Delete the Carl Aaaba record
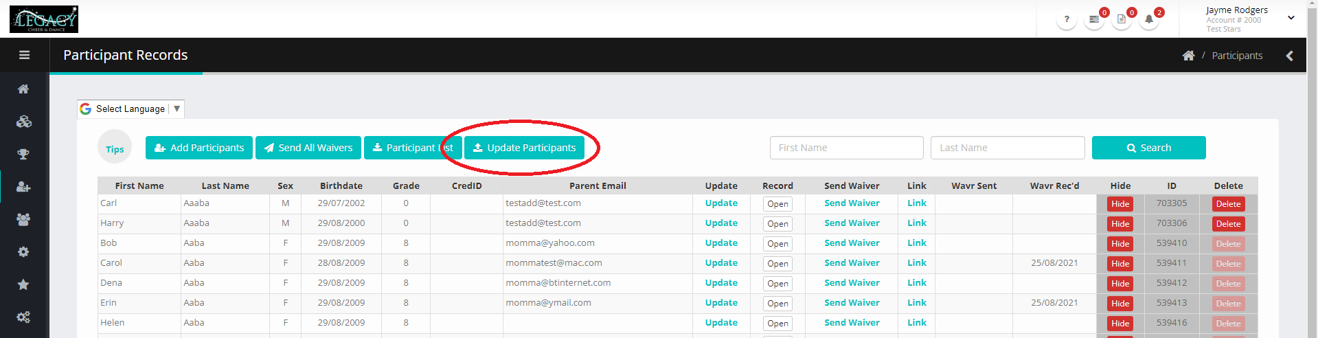The height and width of the screenshot is (338, 1318). click(x=1228, y=204)
